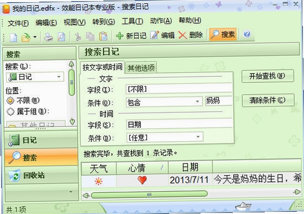Click the app icon in title bar
The width and height of the screenshot is (304, 214).
pyautogui.click(x=6, y=9)
